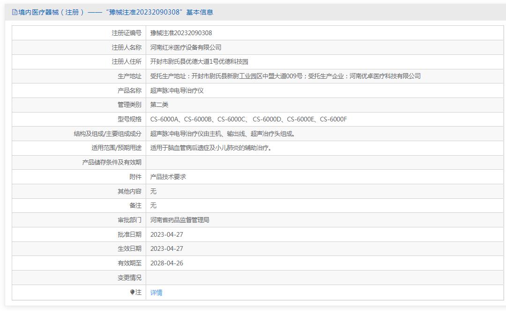
Task: Select the 受托生产地址 production address cell
Action: 285,76
